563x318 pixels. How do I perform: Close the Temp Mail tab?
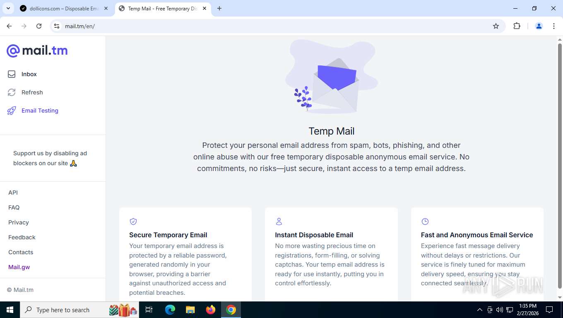(x=205, y=8)
